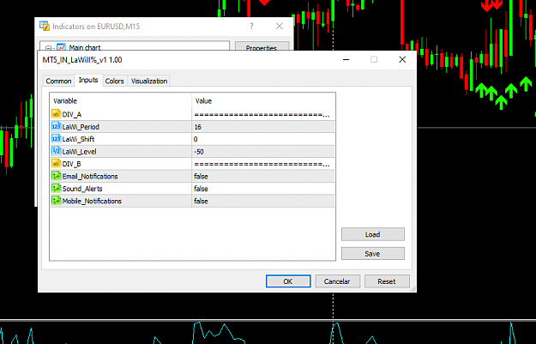Click the Save button
536x344 pixels.
(372, 253)
